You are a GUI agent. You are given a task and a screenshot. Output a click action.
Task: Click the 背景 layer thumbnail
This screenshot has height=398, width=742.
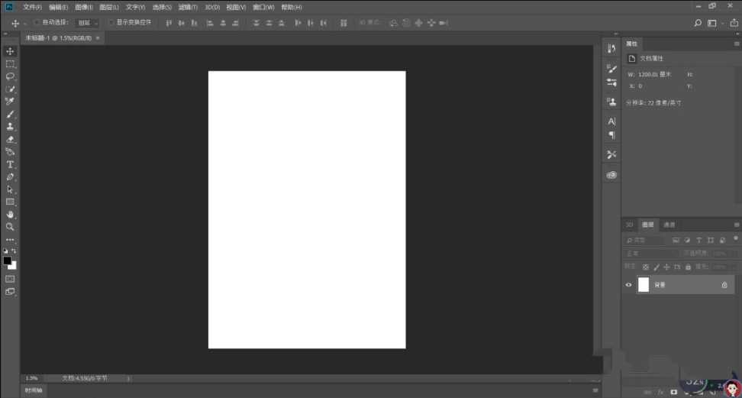click(644, 285)
